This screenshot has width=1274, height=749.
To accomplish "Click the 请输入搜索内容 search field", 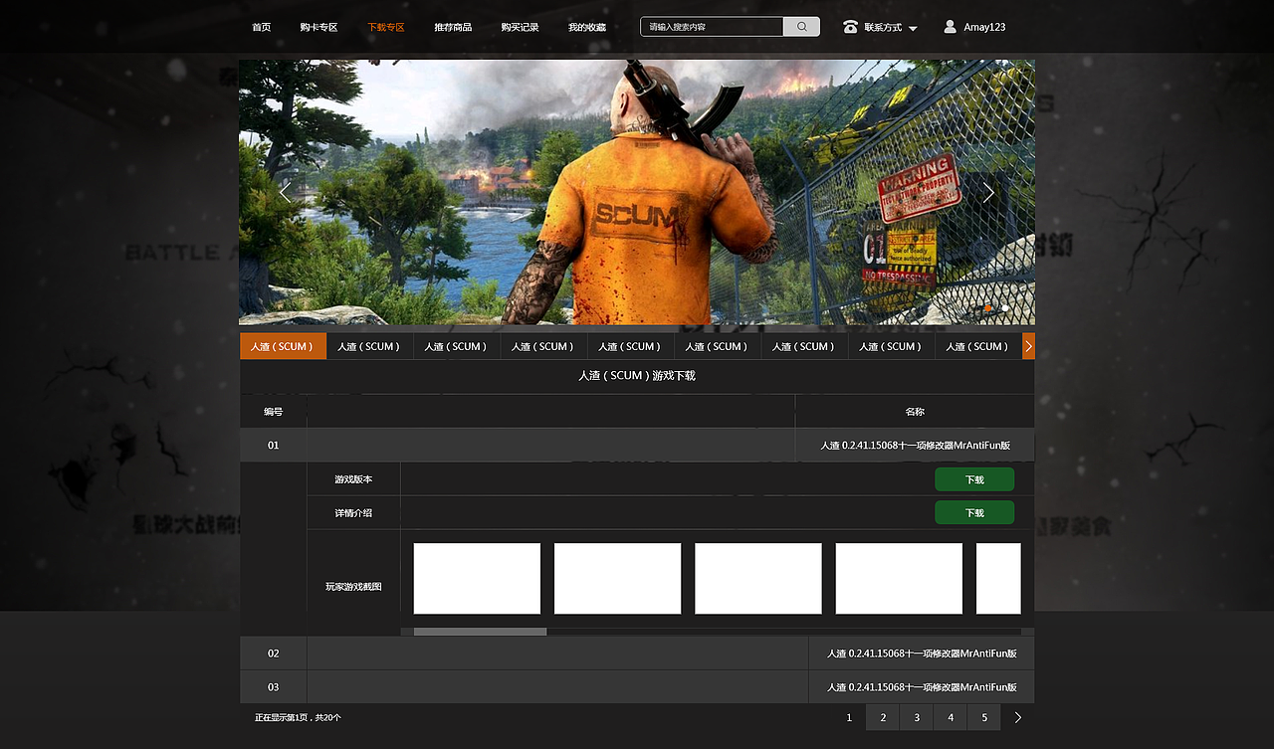I will point(712,27).
